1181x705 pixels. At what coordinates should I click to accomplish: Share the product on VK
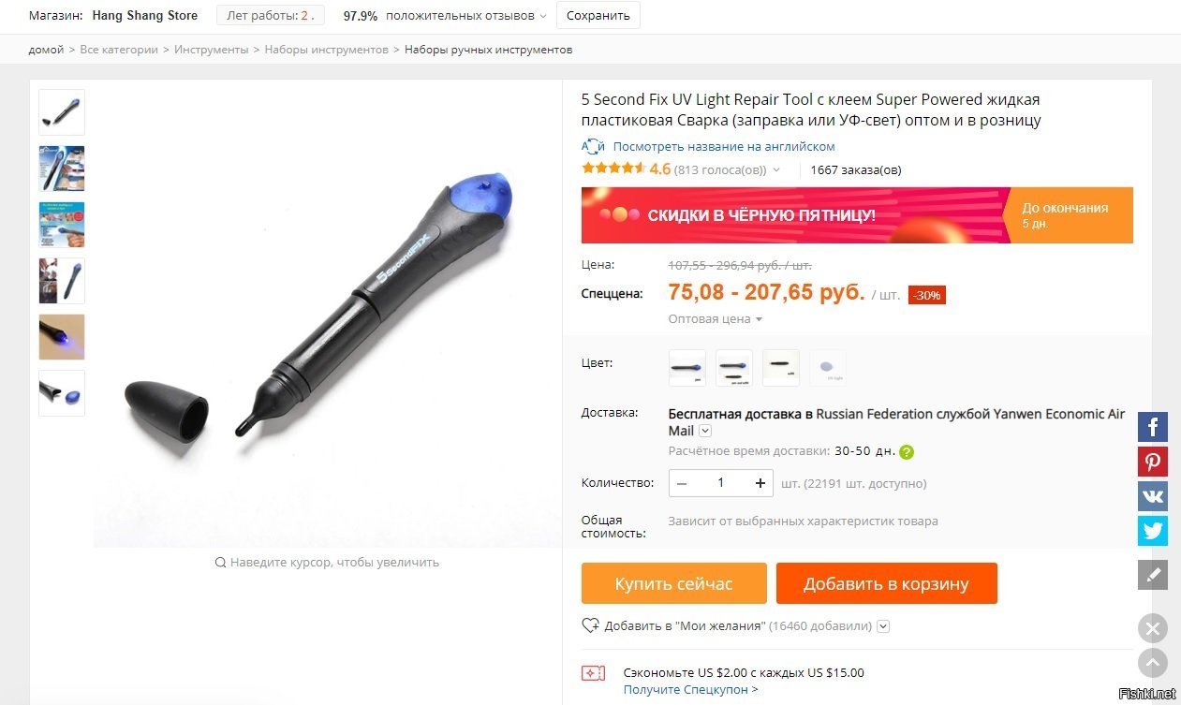point(1153,496)
